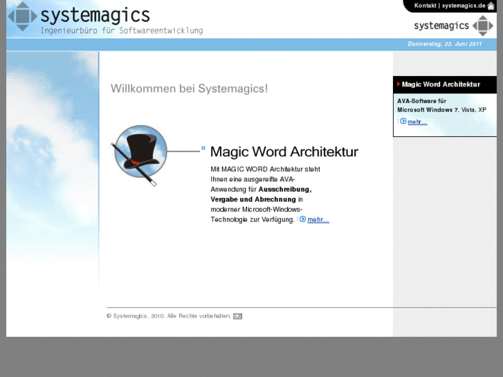Follow the sidebar mehr... link

[x=417, y=122]
